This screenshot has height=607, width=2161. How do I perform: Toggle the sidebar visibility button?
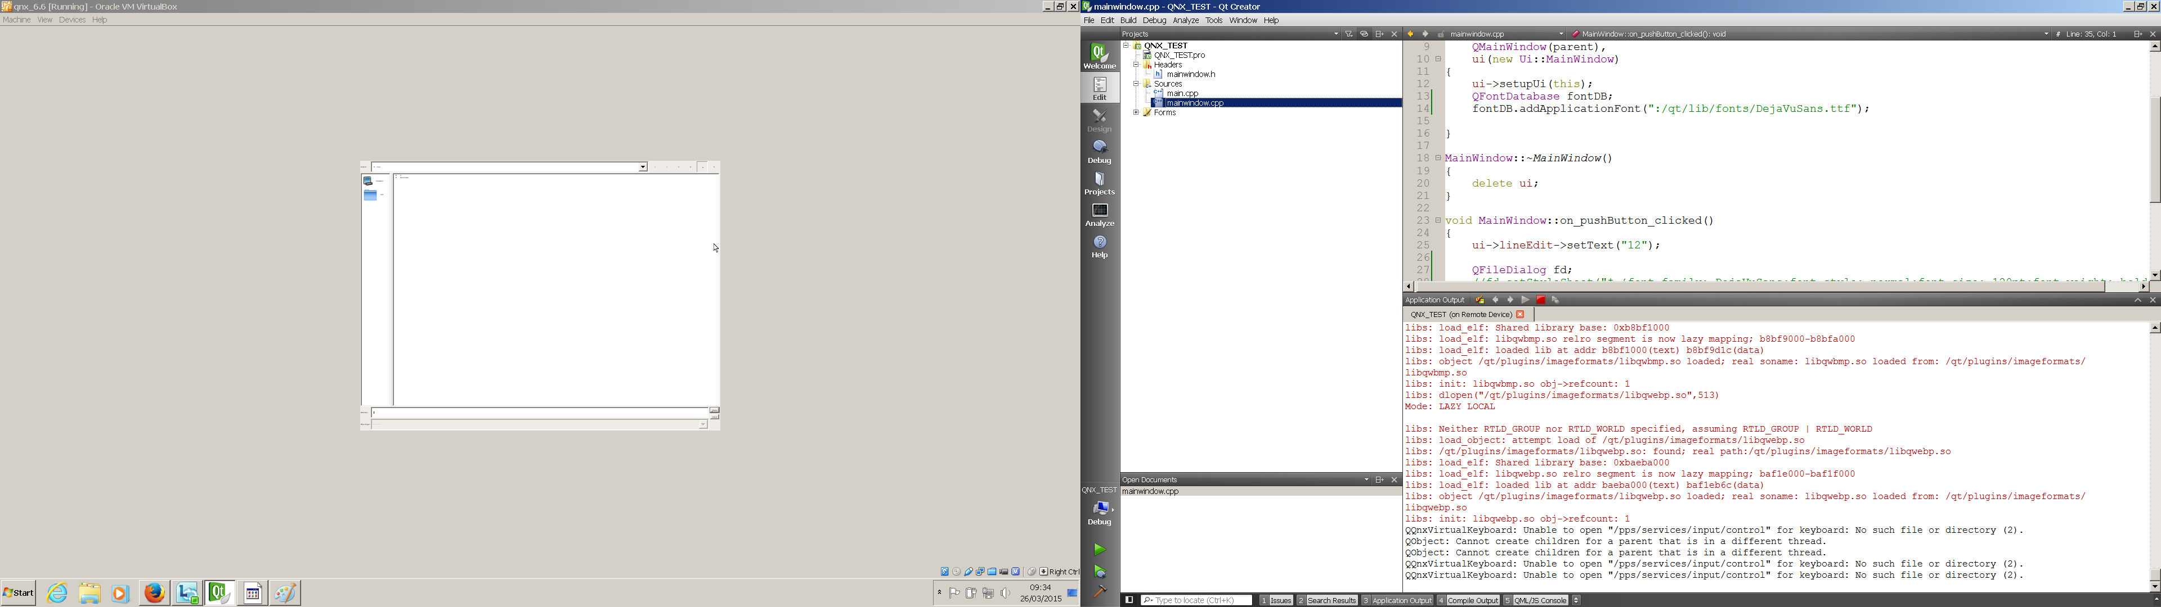click(x=1129, y=600)
